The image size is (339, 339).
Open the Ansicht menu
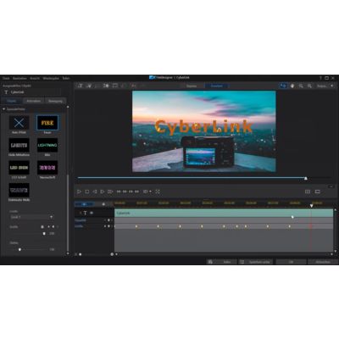pos(35,78)
